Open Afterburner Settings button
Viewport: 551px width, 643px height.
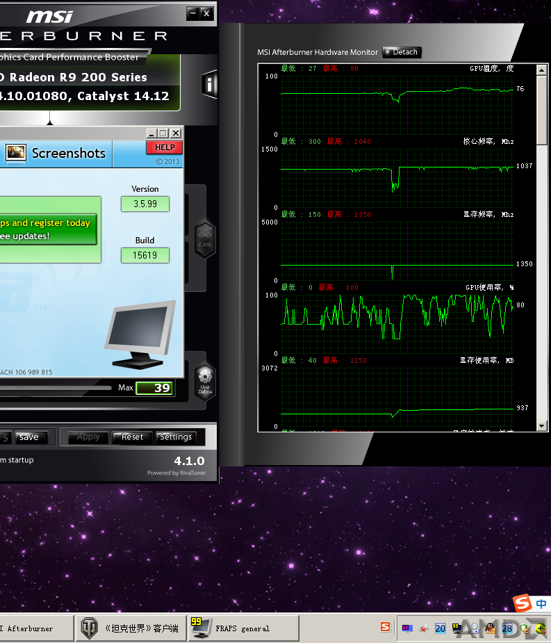point(176,437)
